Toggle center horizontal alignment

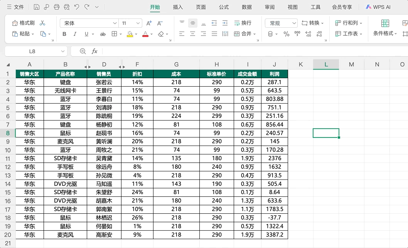(x=192, y=34)
